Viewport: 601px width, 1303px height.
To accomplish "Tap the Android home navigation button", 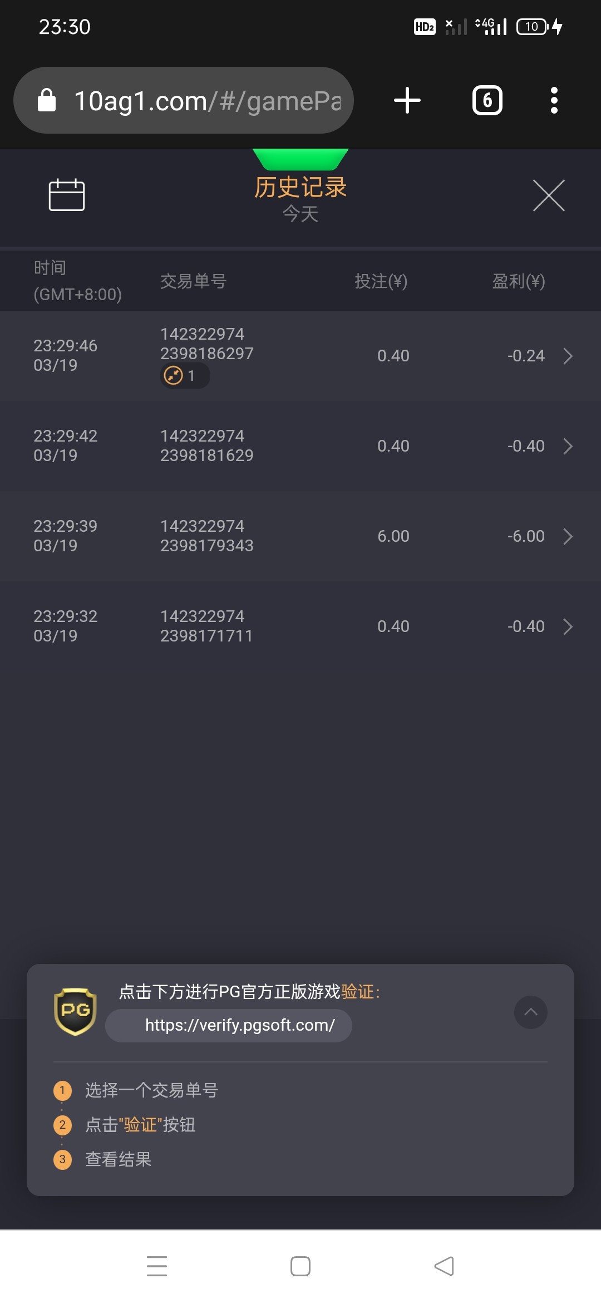I will point(300,1266).
